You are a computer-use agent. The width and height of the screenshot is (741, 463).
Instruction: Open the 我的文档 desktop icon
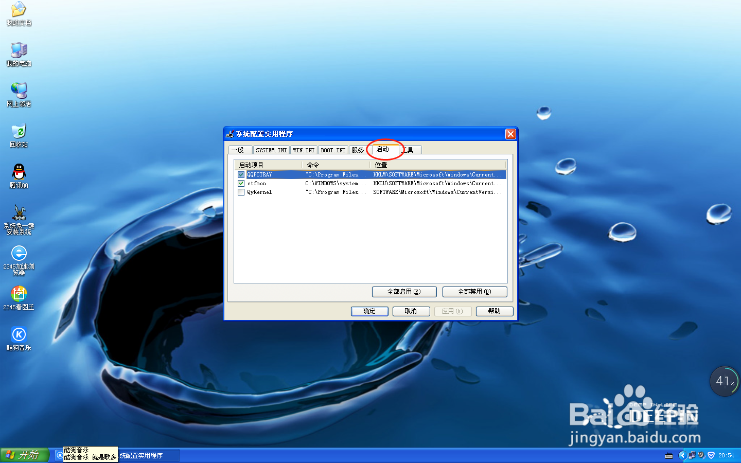click(19, 13)
